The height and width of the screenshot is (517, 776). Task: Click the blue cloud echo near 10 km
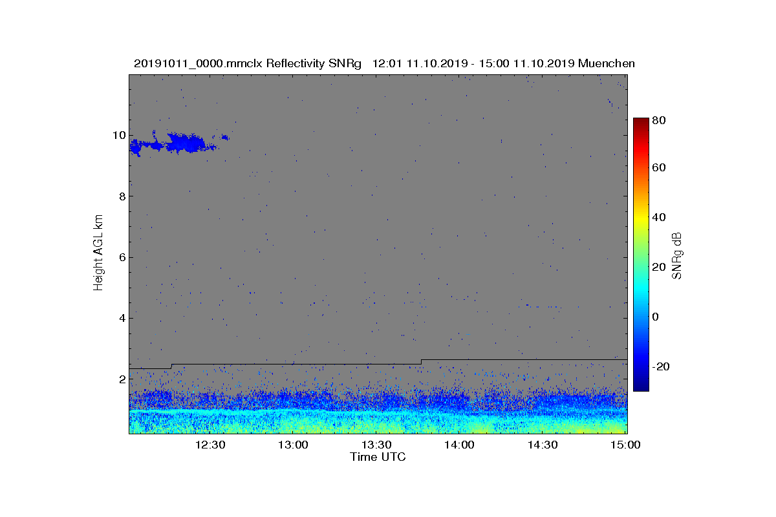pyautogui.click(x=178, y=143)
